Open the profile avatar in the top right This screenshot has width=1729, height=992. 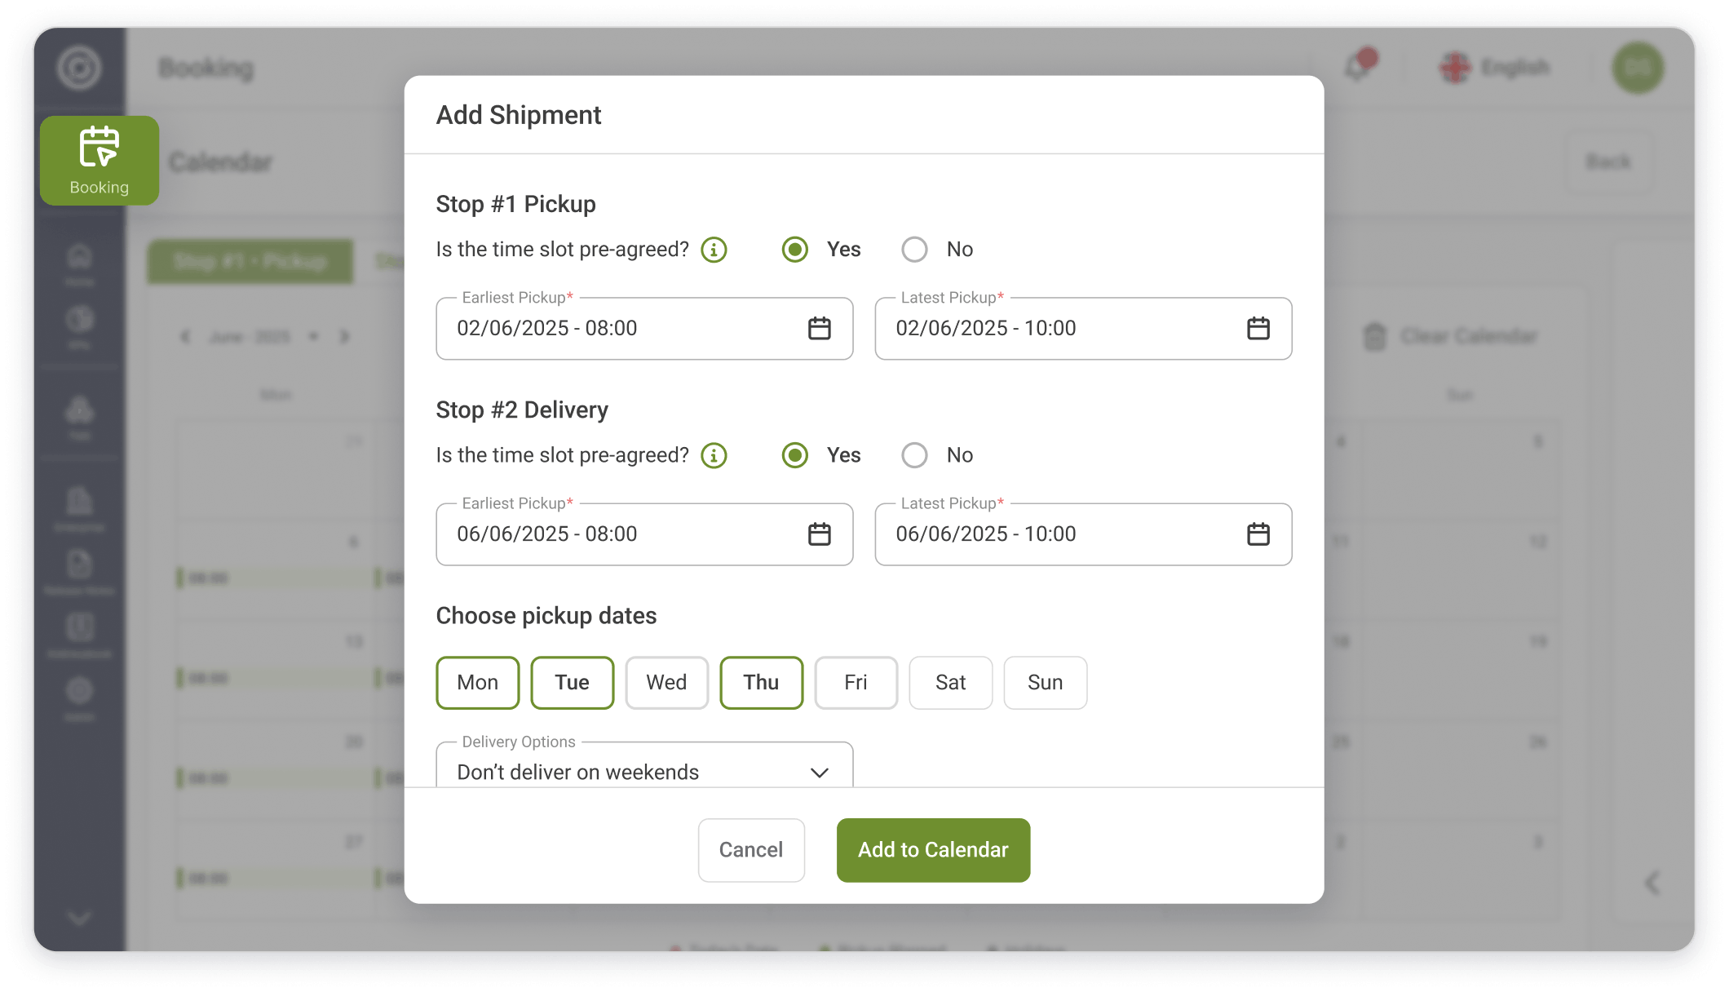(1638, 68)
